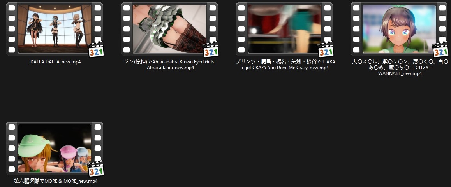
Task: Click the file name DALLA DALLA_new.mp4
Action: coord(56,62)
